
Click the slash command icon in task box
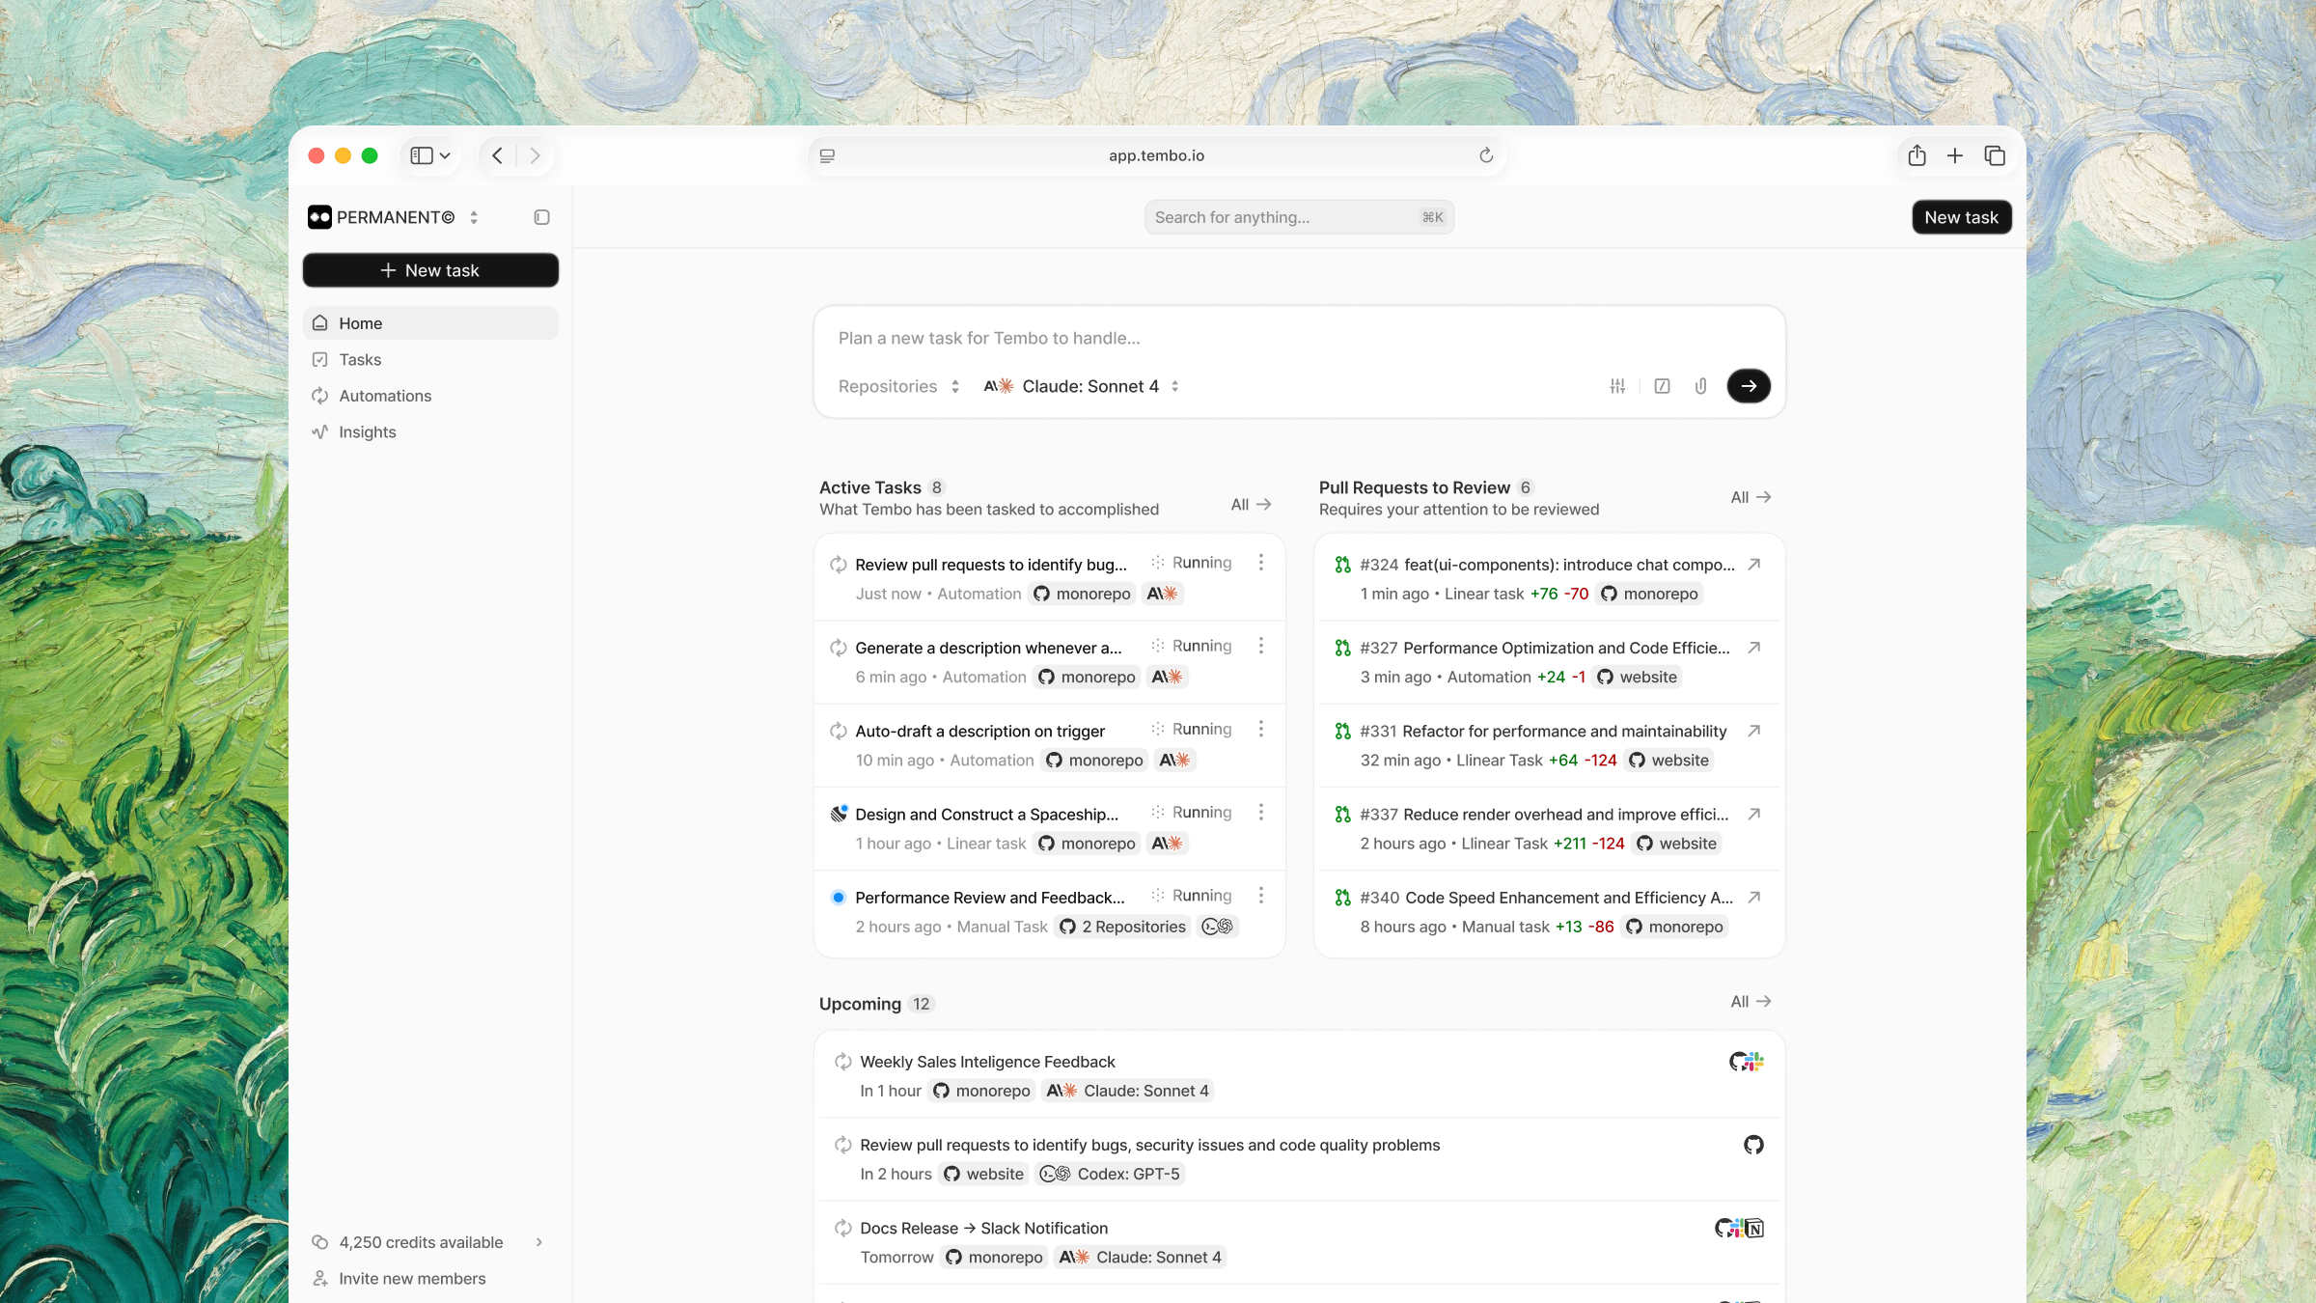pos(1662,386)
